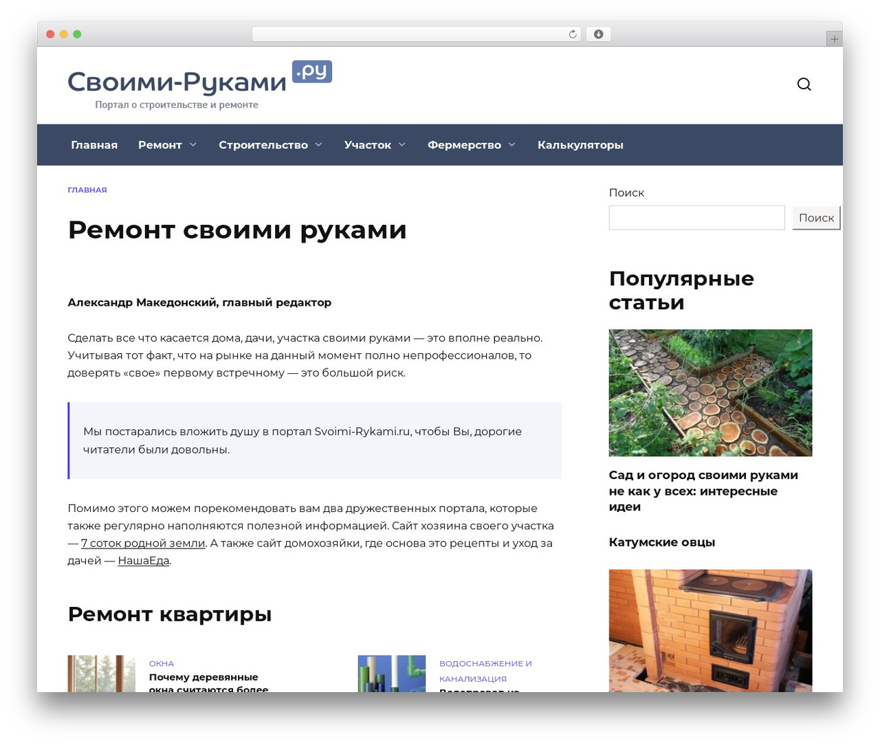Screen dimensions: 880x745
Task: Open the НашаЕда link
Action: click(144, 561)
